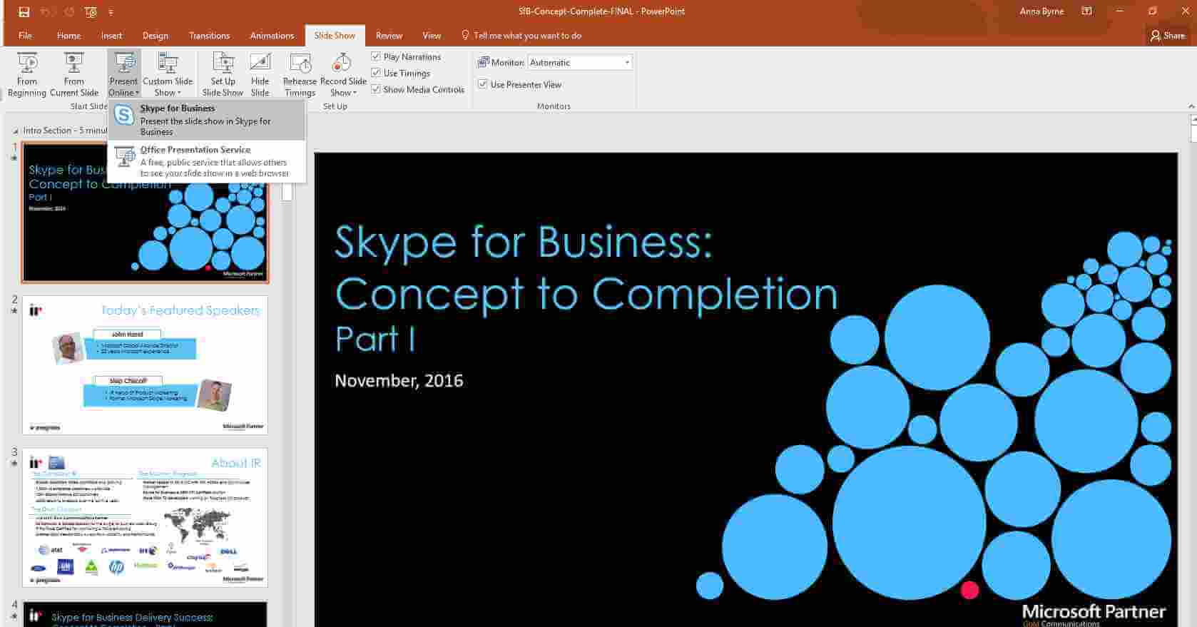The image size is (1197, 627).
Task: Click the Save icon in title bar
Action: [24, 12]
